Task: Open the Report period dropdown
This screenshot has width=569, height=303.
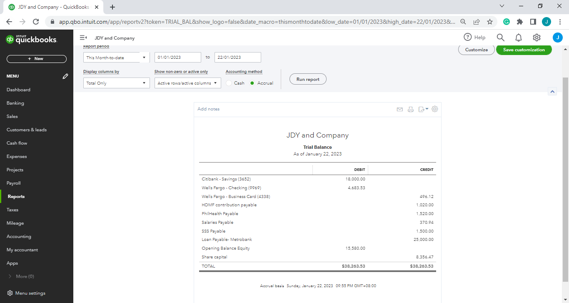Action: [116, 58]
